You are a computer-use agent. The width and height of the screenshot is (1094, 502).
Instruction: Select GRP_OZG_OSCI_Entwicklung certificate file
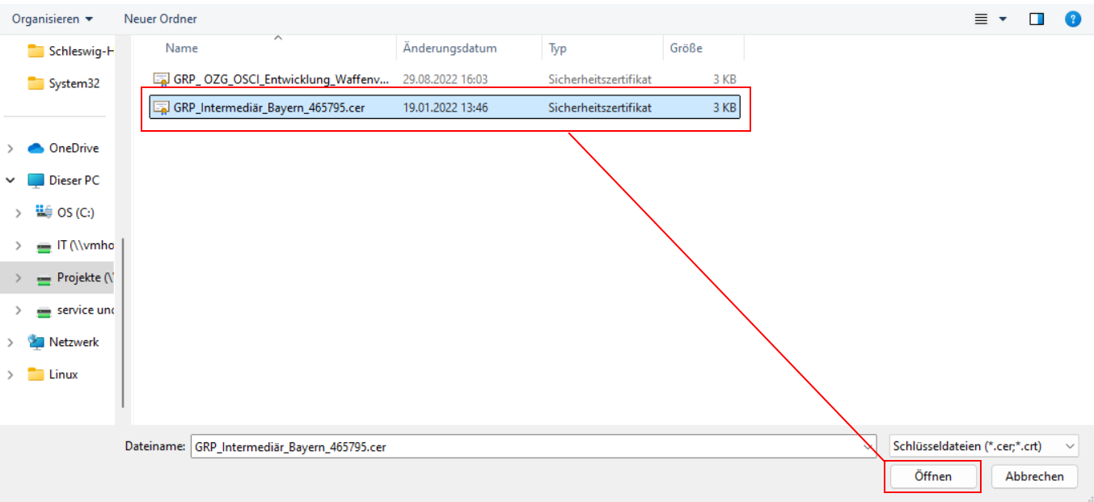281,79
